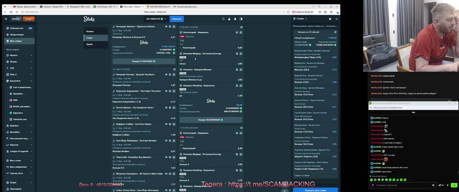This screenshot has width=459, height=192.
Task: Click the green Чат send button
Action: point(454,185)
